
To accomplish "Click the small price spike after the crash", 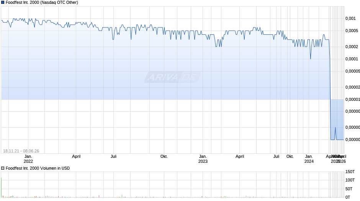I will coord(335,133).
